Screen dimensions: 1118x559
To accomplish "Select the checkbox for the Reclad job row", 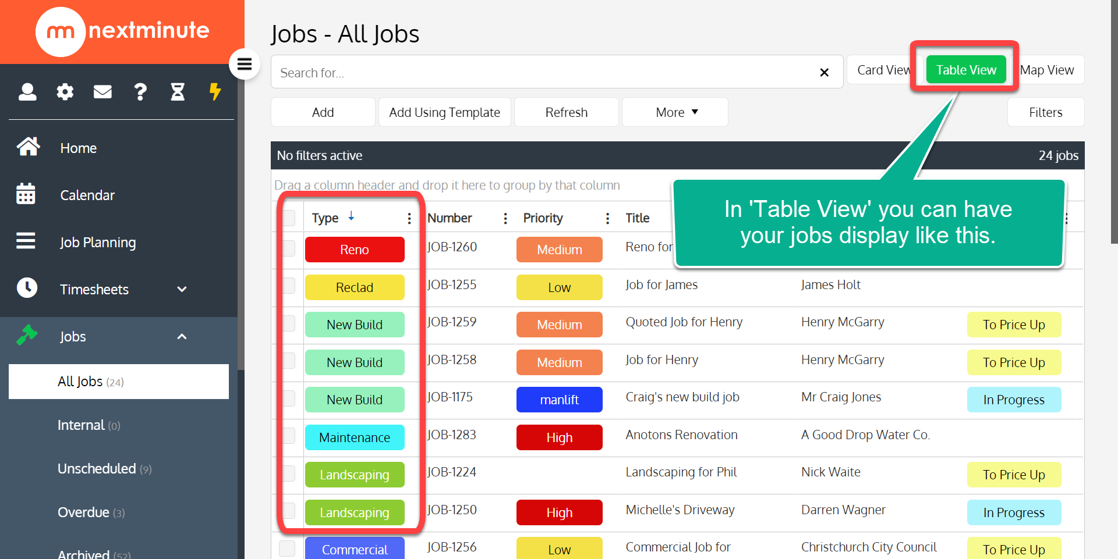I will [288, 286].
